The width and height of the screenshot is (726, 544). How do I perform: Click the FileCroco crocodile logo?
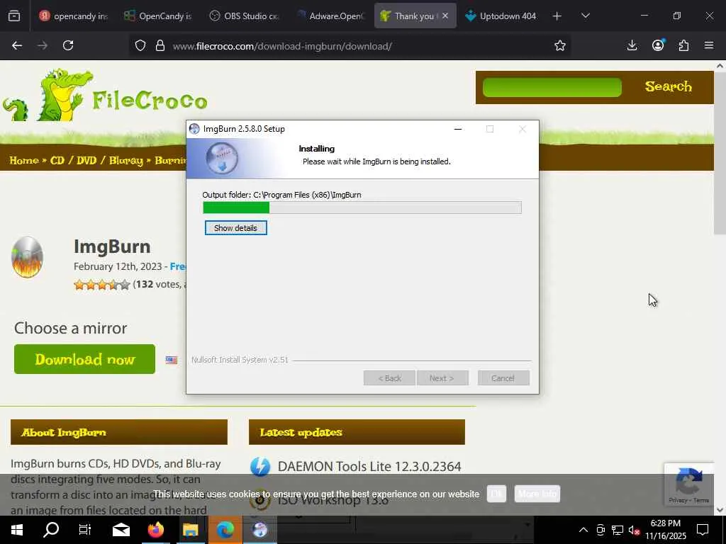click(x=105, y=96)
